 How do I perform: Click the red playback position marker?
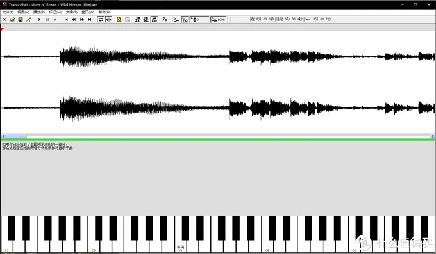coord(2,29)
